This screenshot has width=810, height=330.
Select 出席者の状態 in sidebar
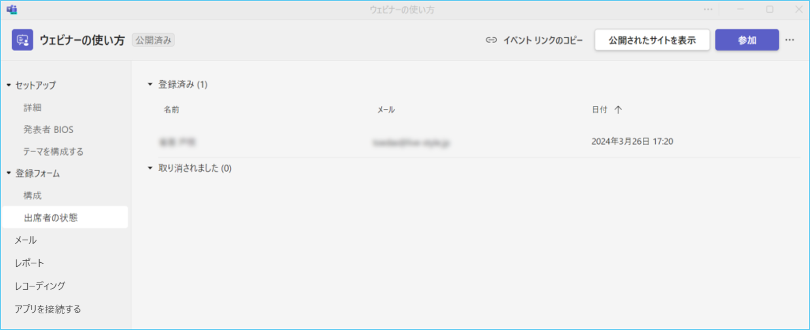click(x=51, y=218)
